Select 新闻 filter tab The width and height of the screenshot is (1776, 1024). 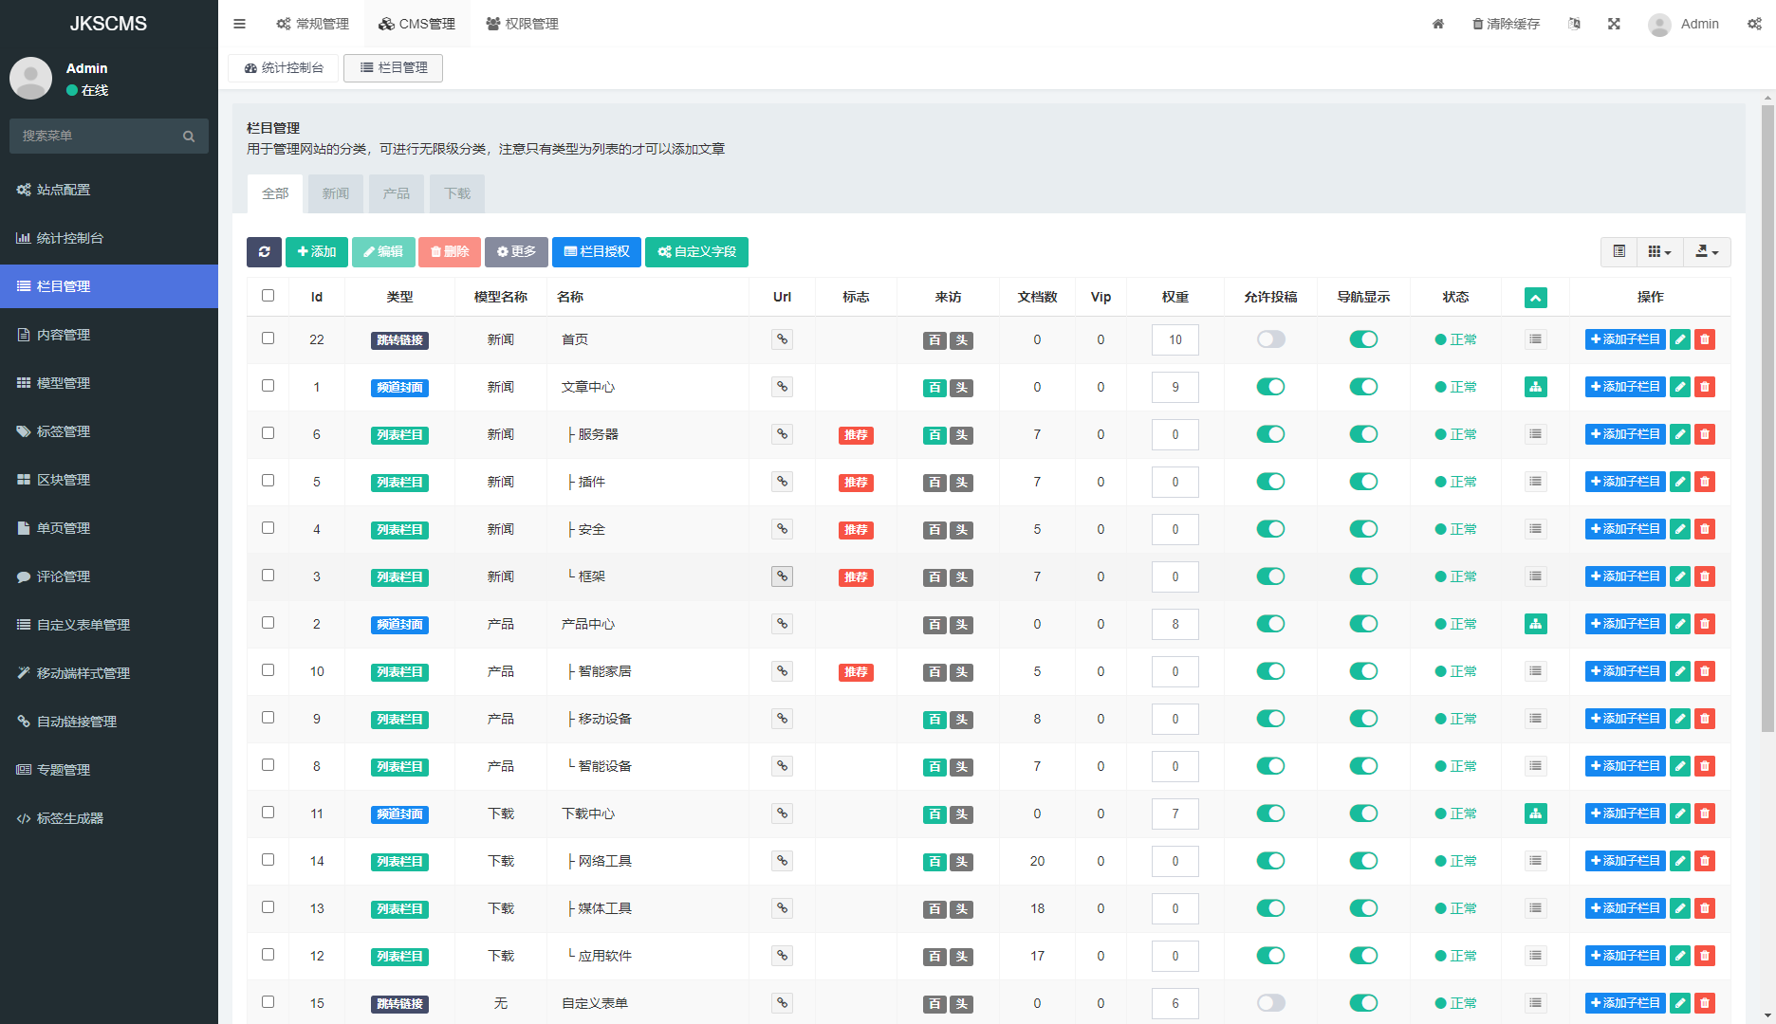tap(336, 193)
